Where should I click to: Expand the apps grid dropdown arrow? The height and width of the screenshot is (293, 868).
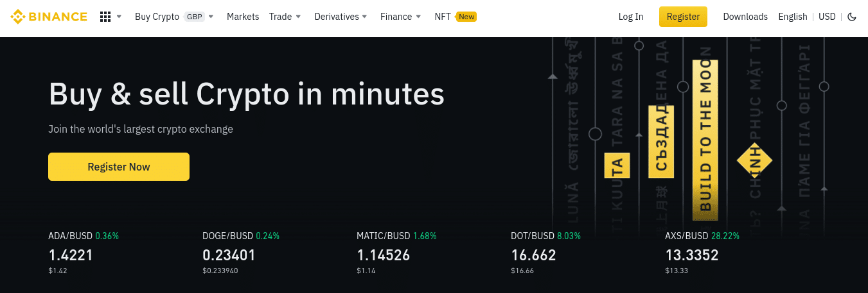pyautogui.click(x=119, y=17)
